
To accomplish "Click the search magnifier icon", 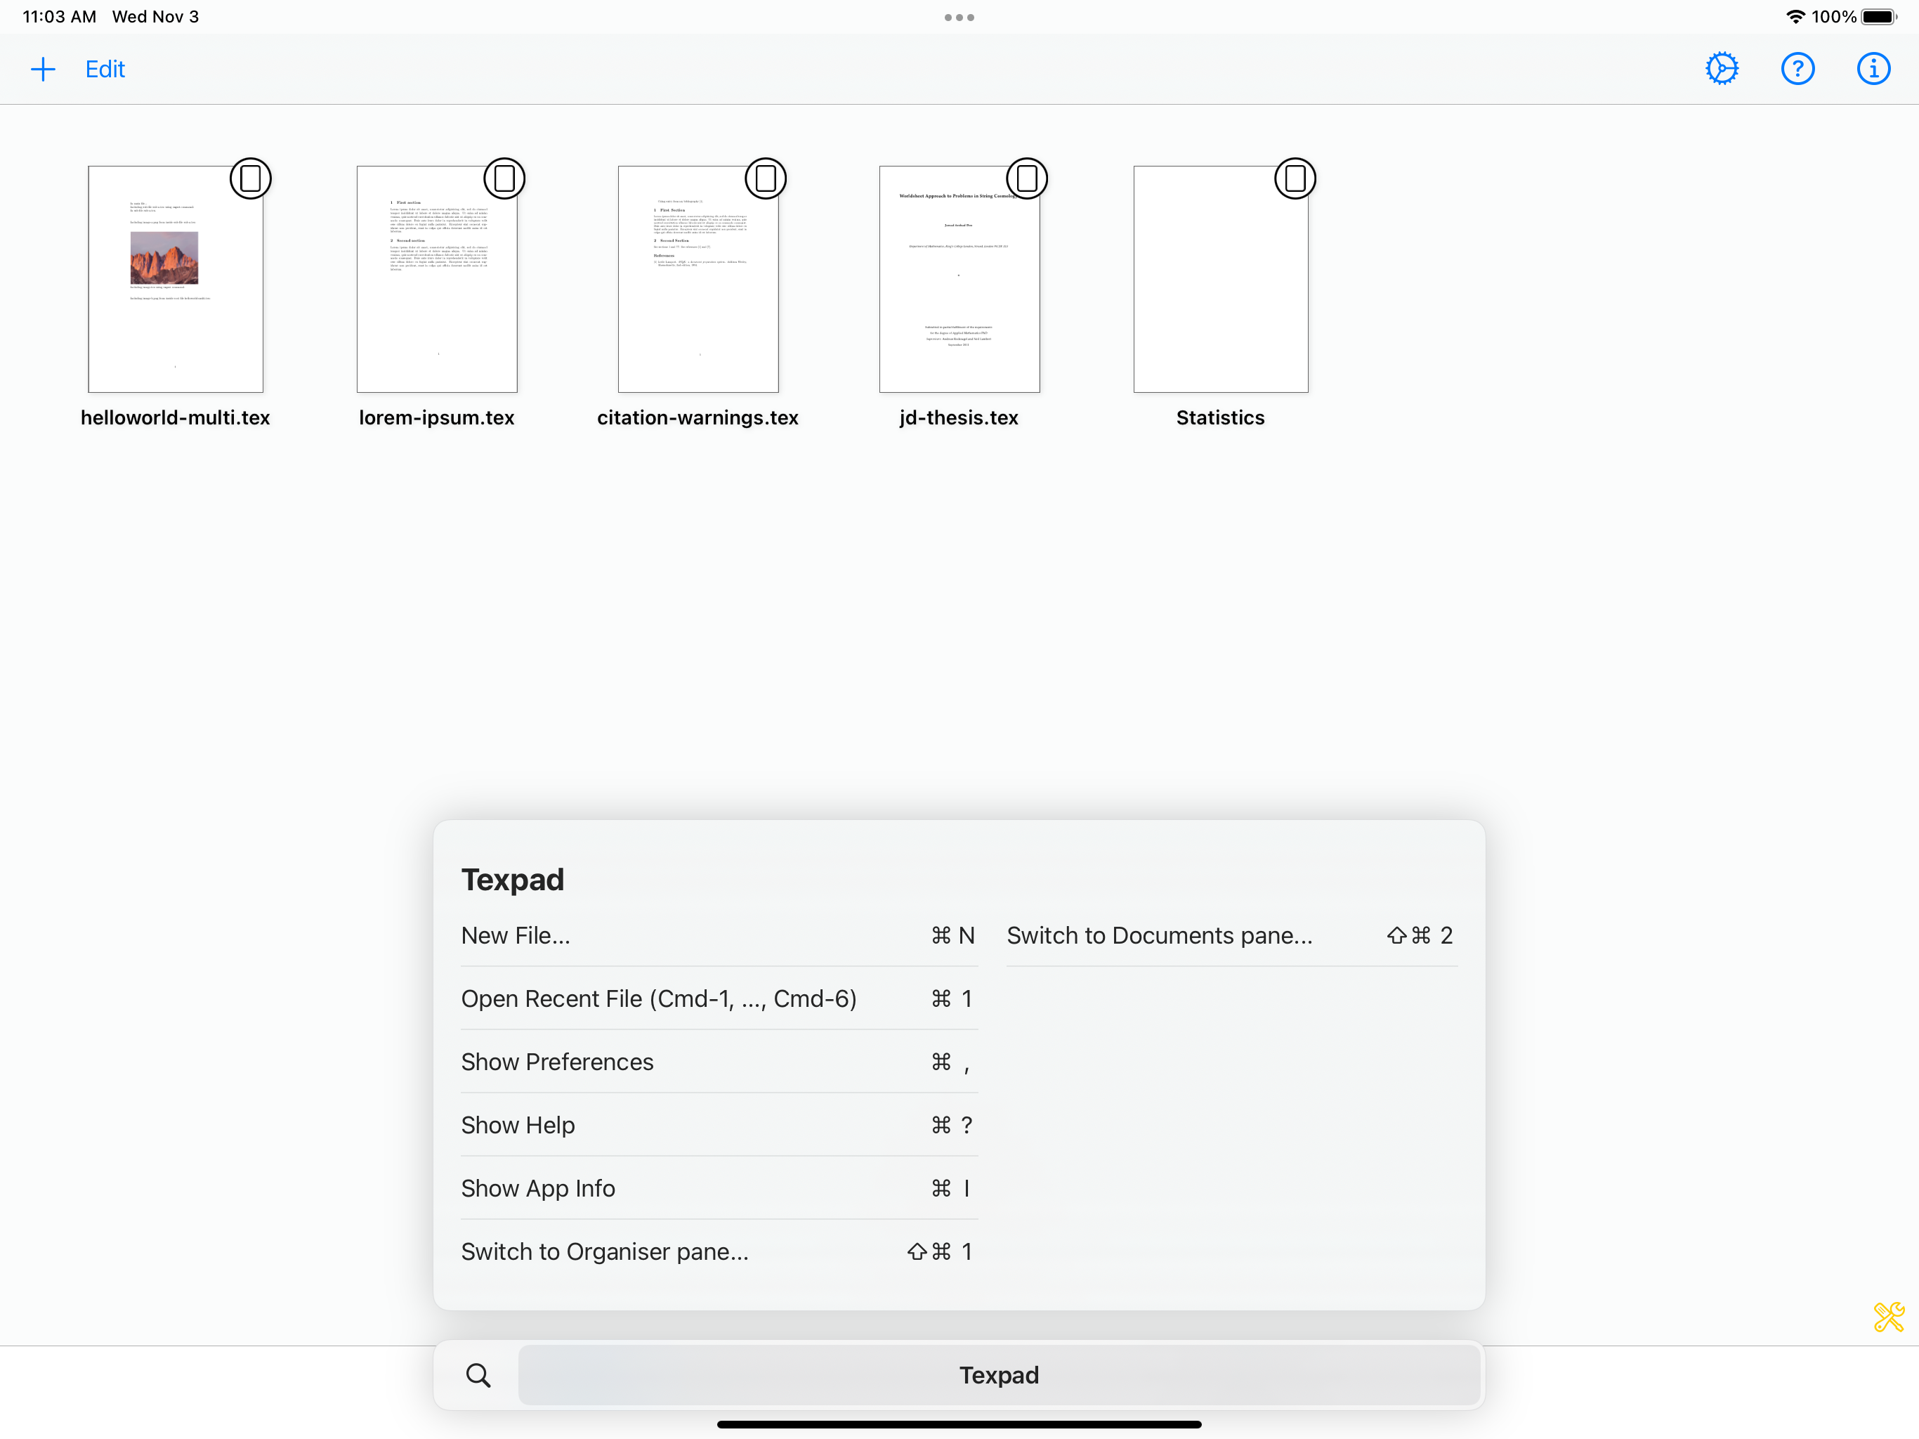I will tap(478, 1375).
